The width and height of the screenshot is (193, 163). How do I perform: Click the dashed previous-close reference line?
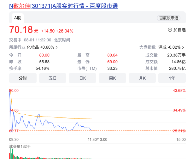click(x=126, y=130)
